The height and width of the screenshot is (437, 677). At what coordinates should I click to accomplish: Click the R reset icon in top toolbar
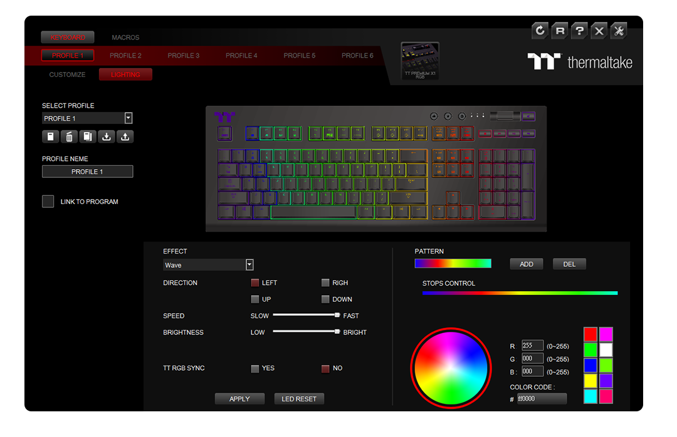[x=560, y=31]
